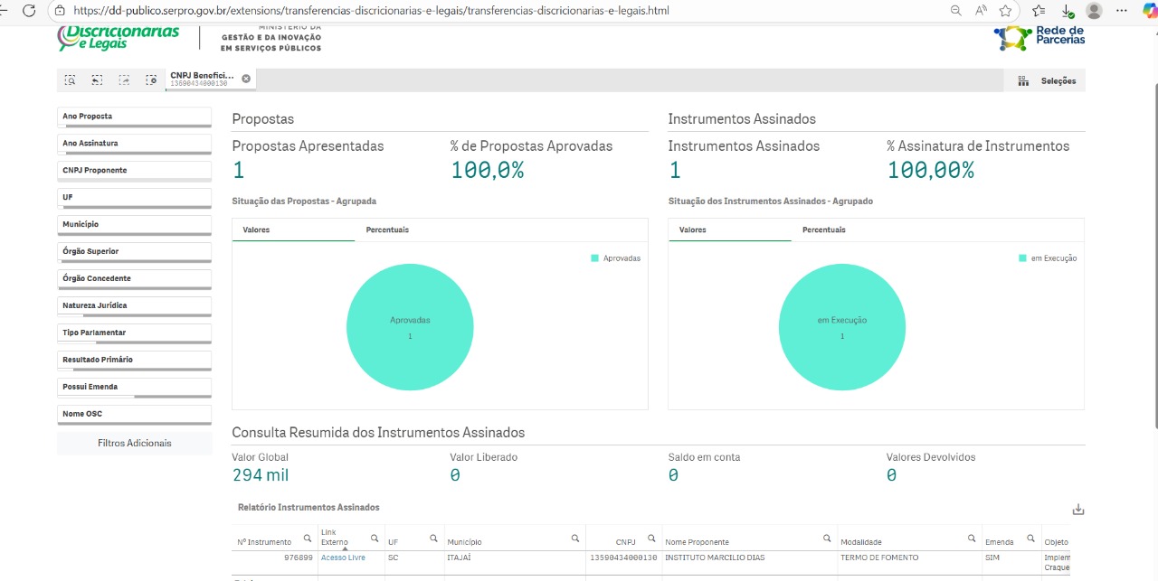The width and height of the screenshot is (1158, 581).
Task: Click the step back selection icon
Action: (x=97, y=80)
